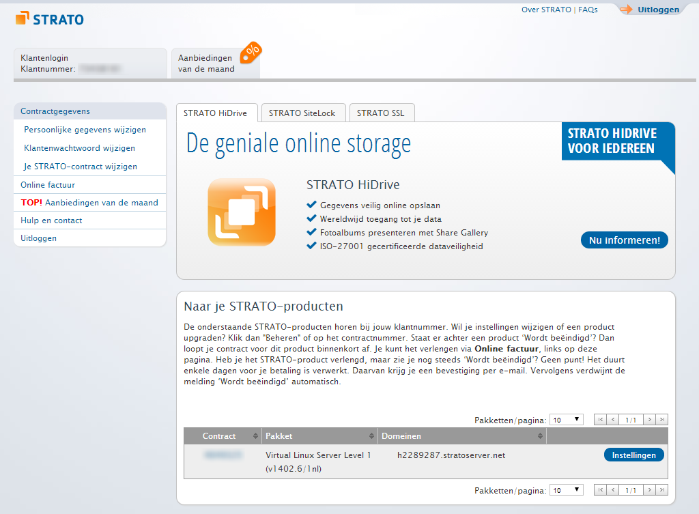Screen dimensions: 699x514
Task: Click the Instellingen button for the Linux server
Action: coord(633,455)
